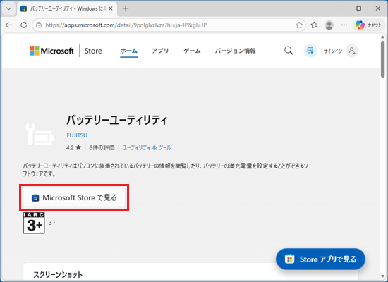Open the tab list dropdown arrow

(x=8, y=8)
